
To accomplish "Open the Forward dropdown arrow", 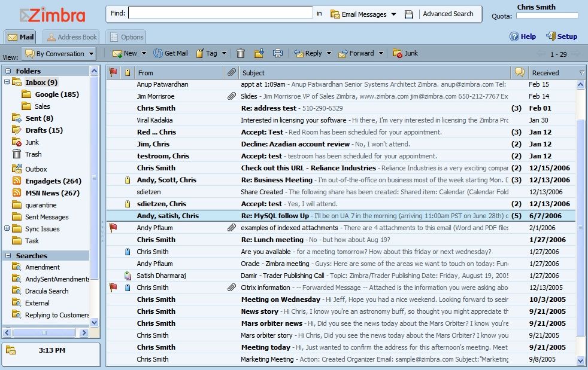I will (381, 53).
